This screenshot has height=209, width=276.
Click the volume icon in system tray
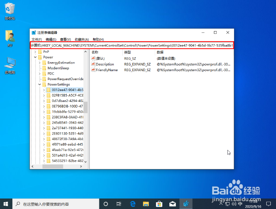click(x=234, y=204)
